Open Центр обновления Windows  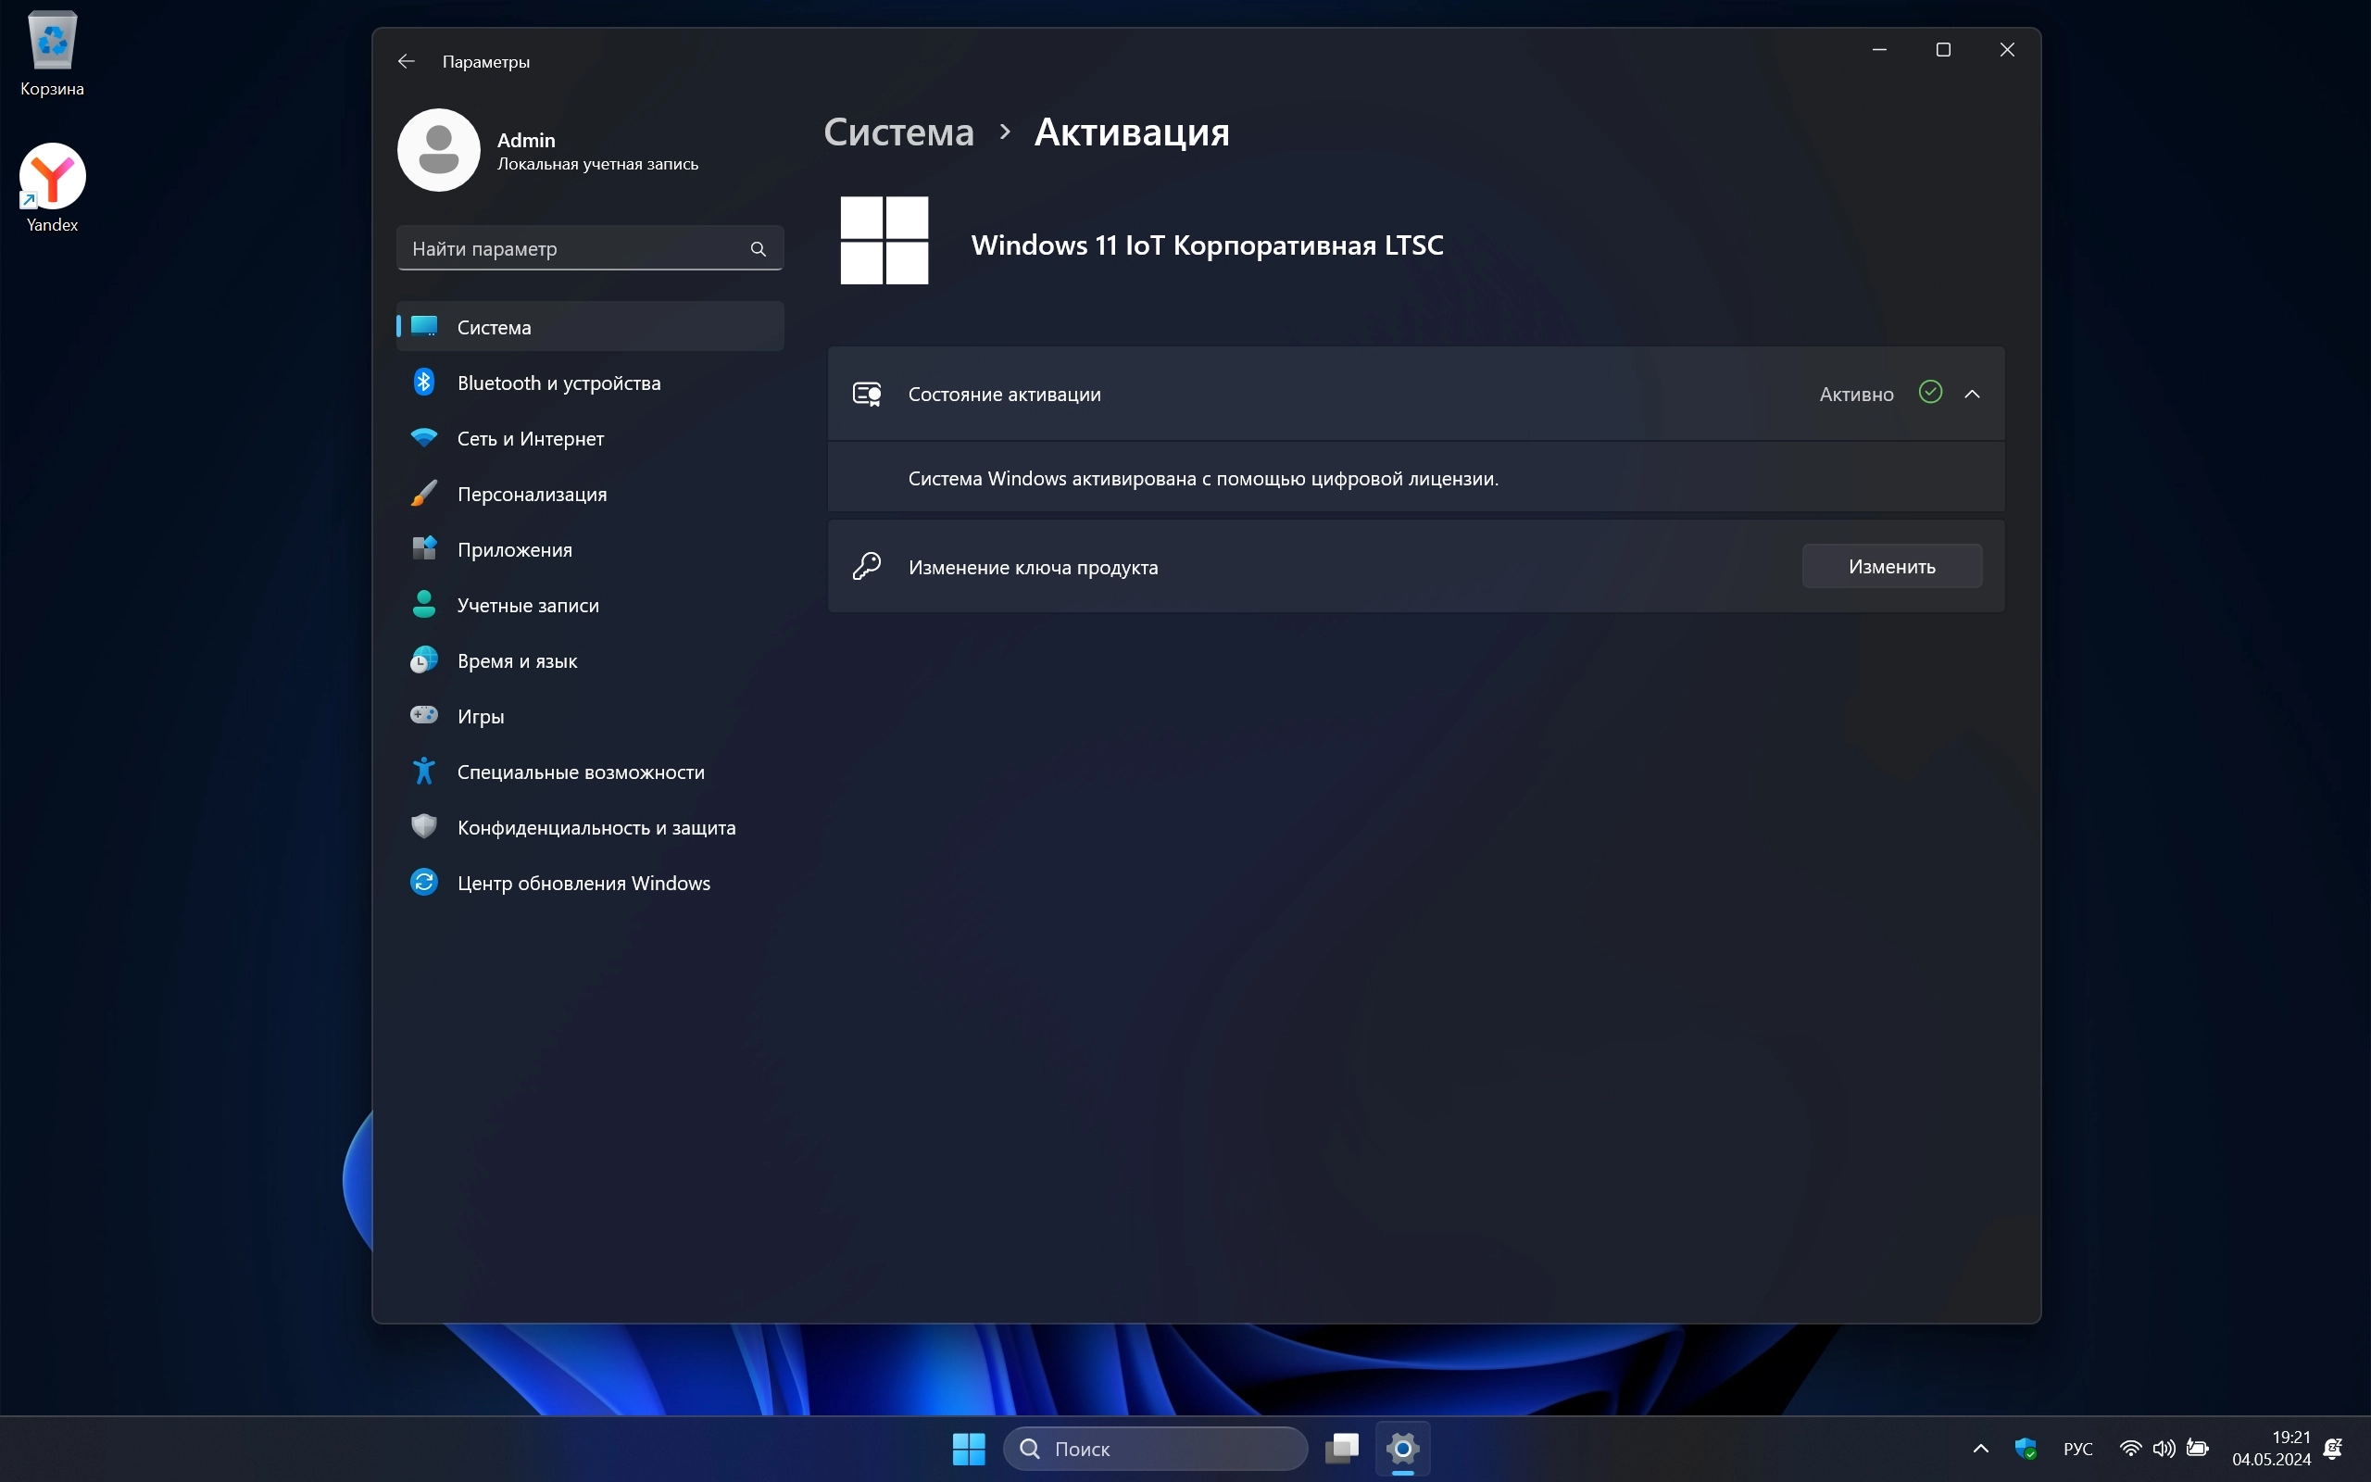pyautogui.click(x=583, y=883)
